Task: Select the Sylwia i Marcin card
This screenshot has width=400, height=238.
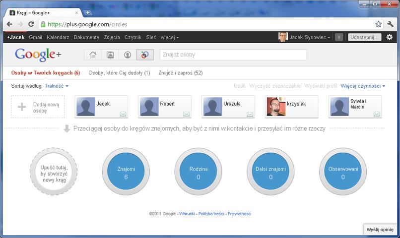Action: point(355,107)
